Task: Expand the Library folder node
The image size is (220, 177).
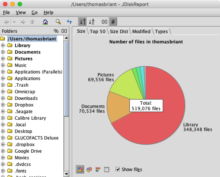Action: click(3, 46)
